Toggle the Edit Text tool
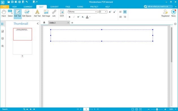The image size is (178, 111). point(18,14)
